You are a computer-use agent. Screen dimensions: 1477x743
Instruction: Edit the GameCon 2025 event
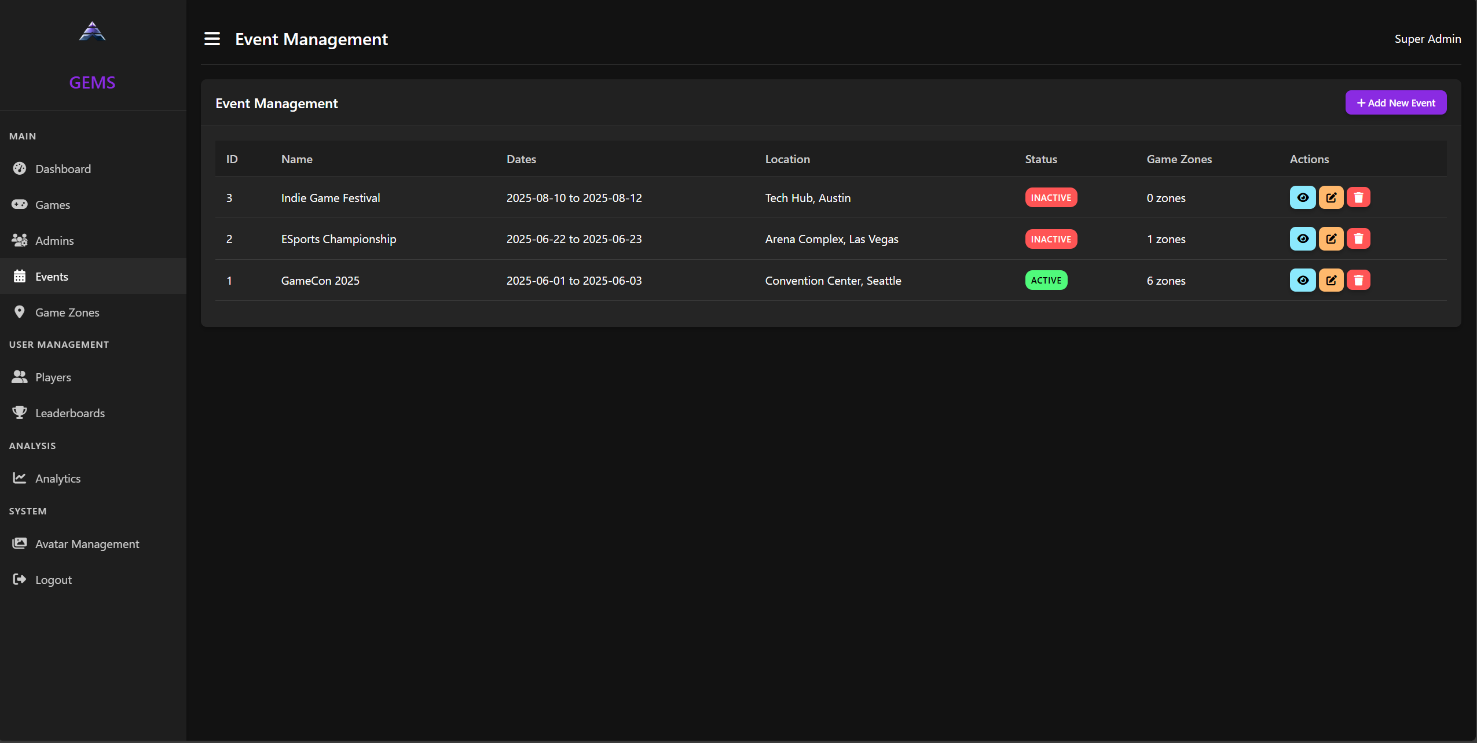click(x=1331, y=280)
